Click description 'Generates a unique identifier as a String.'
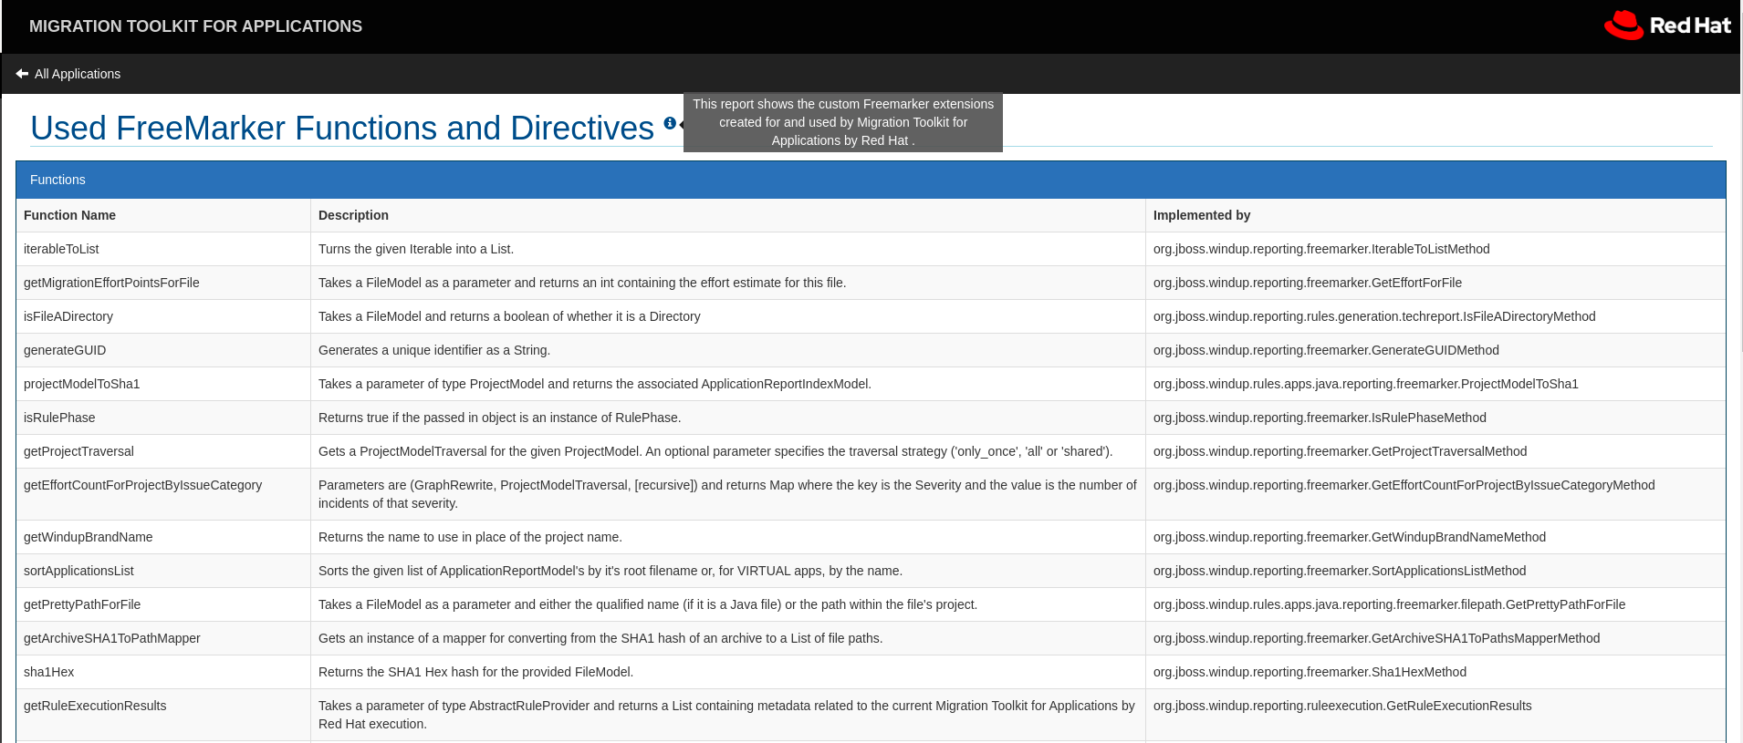1743x743 pixels. [x=434, y=350]
